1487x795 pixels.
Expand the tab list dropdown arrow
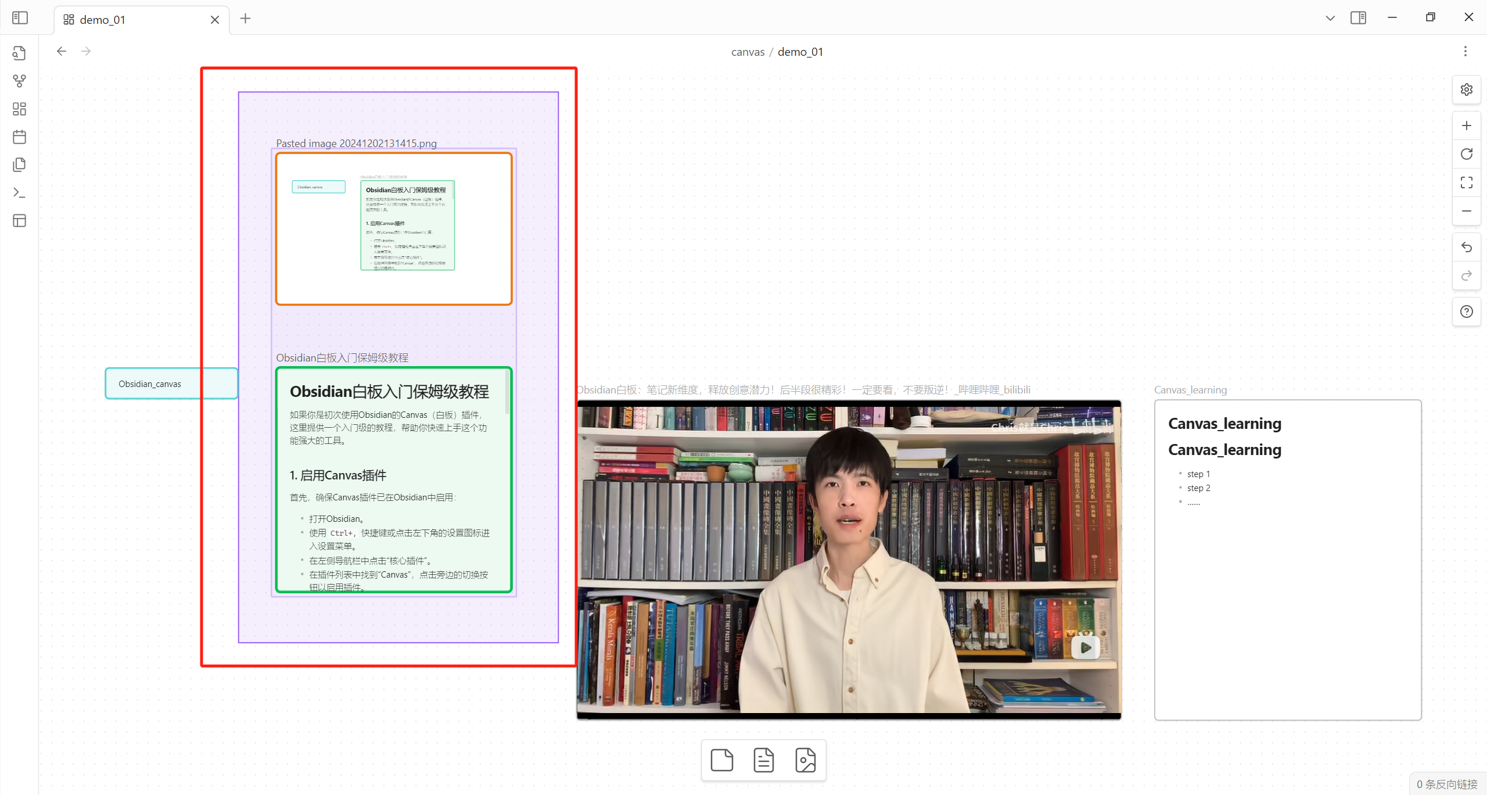point(1330,18)
